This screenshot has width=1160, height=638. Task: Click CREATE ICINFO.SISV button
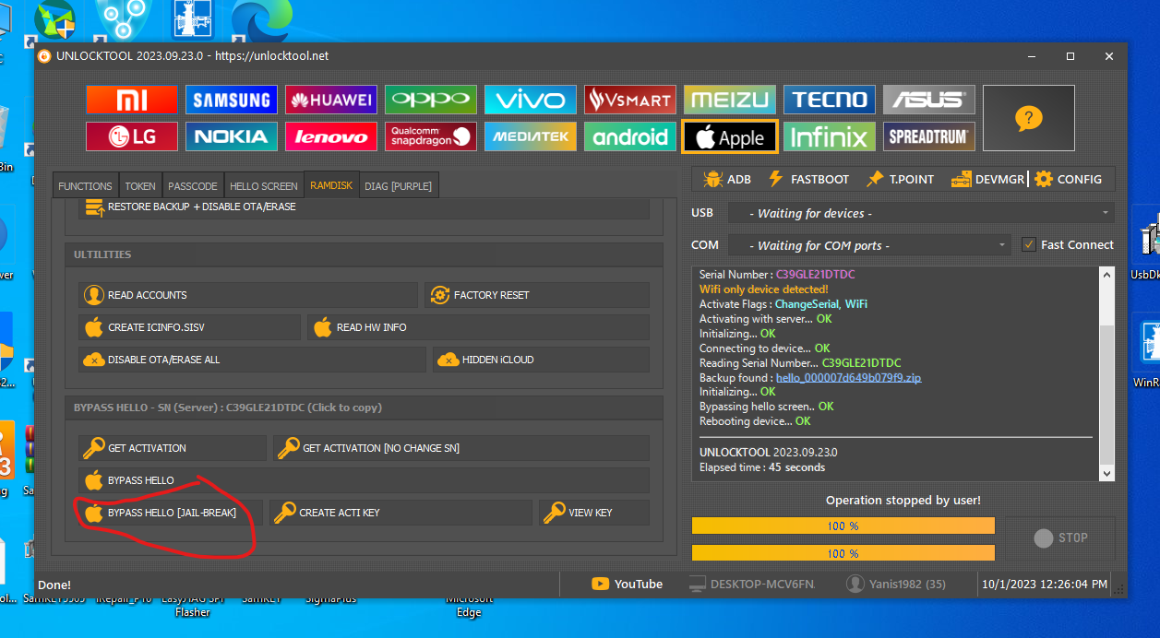(189, 327)
